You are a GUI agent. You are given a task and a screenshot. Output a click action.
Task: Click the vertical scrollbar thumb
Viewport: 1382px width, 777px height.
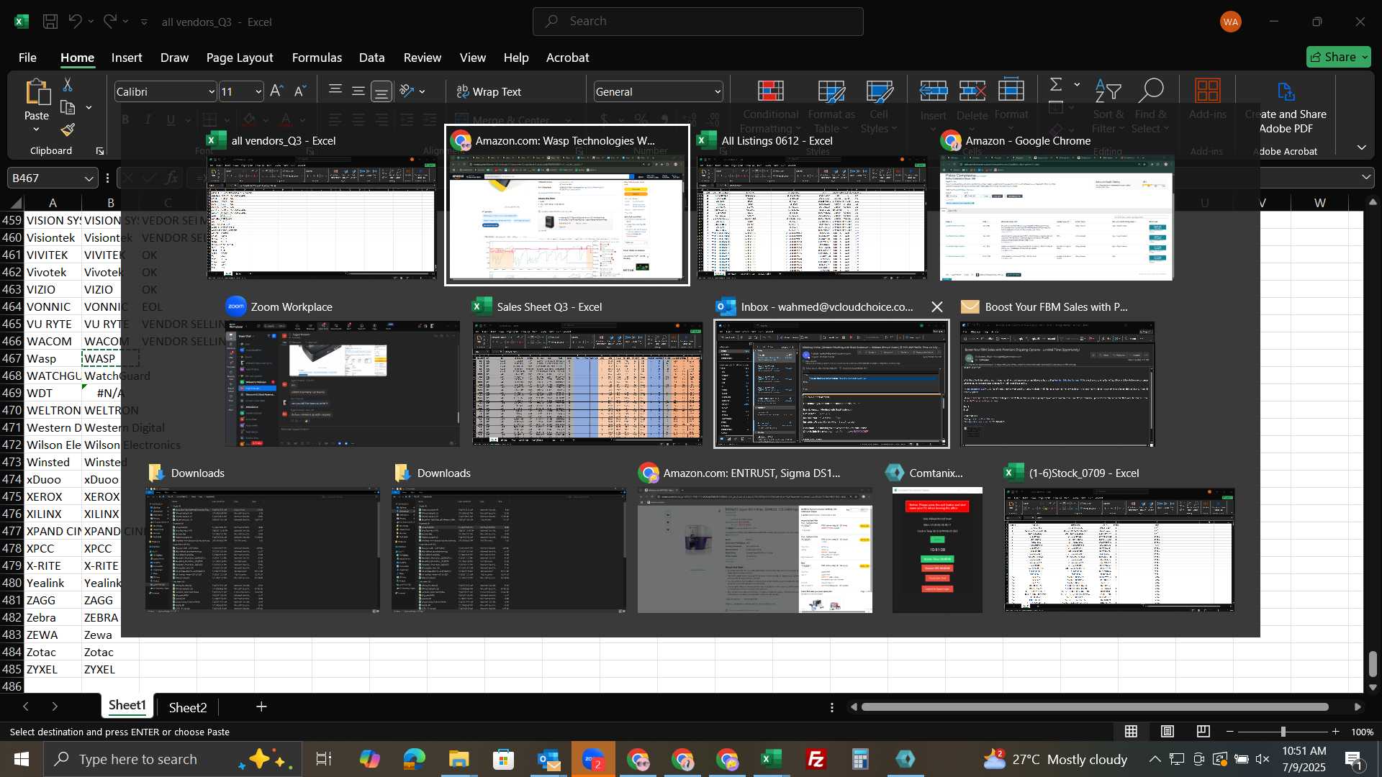[x=1373, y=664]
